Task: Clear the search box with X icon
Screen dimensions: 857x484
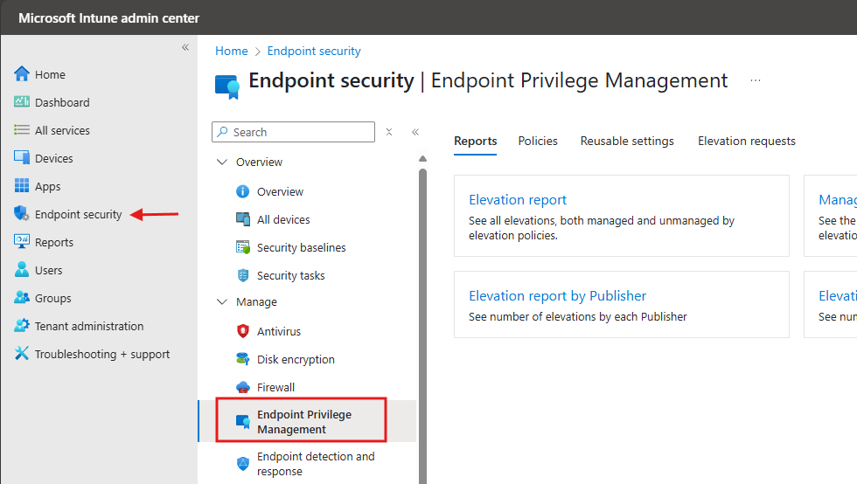Action: [x=389, y=132]
